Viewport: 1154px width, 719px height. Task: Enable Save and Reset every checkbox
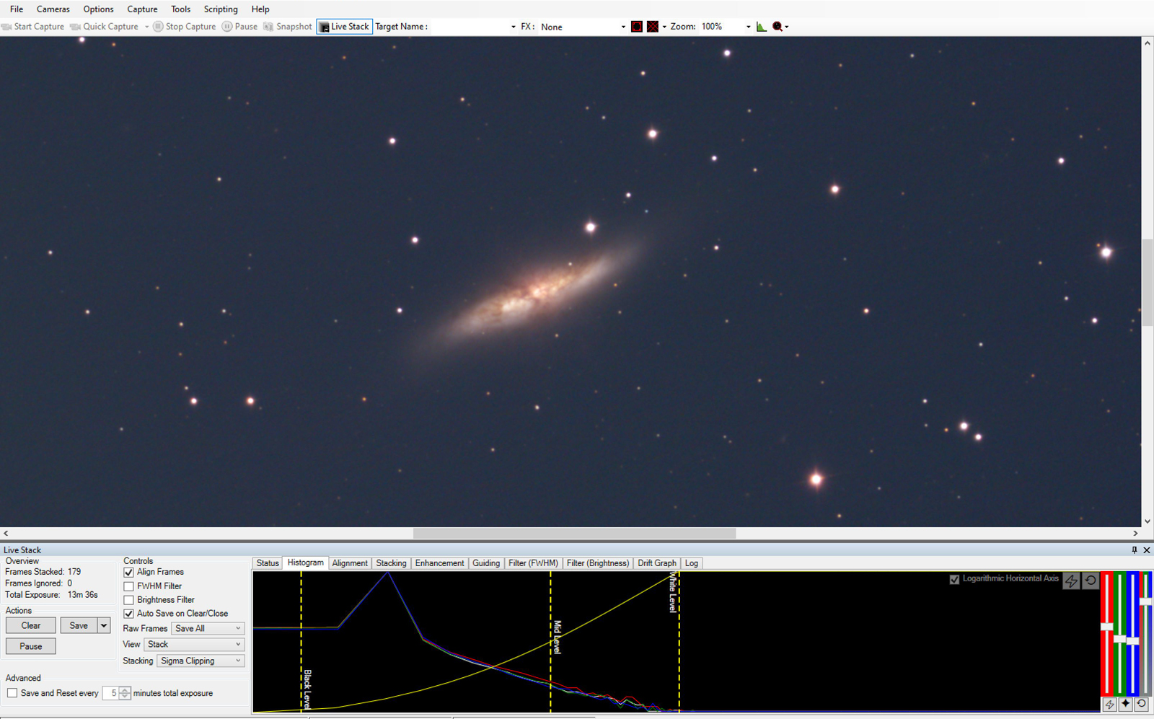(12, 693)
